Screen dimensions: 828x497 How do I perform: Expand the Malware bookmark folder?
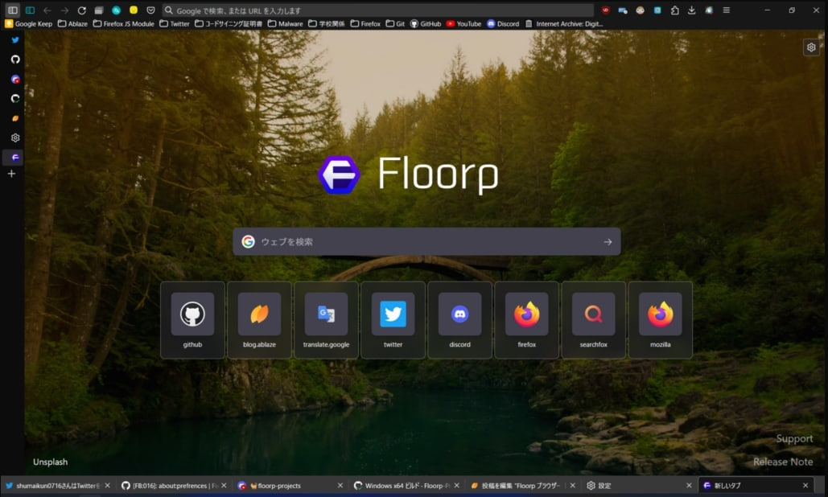[x=285, y=24]
